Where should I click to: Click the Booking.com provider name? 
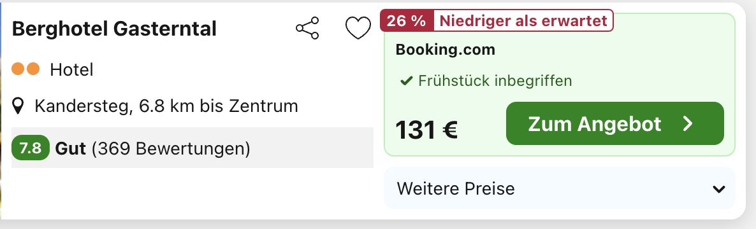pos(445,50)
